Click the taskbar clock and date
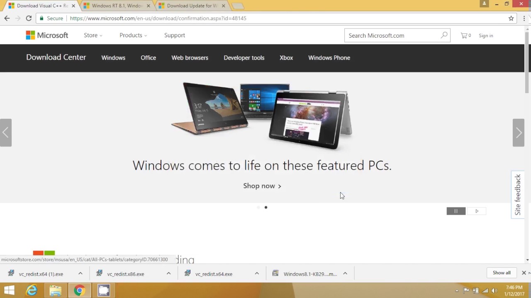The image size is (531, 298). (514, 291)
